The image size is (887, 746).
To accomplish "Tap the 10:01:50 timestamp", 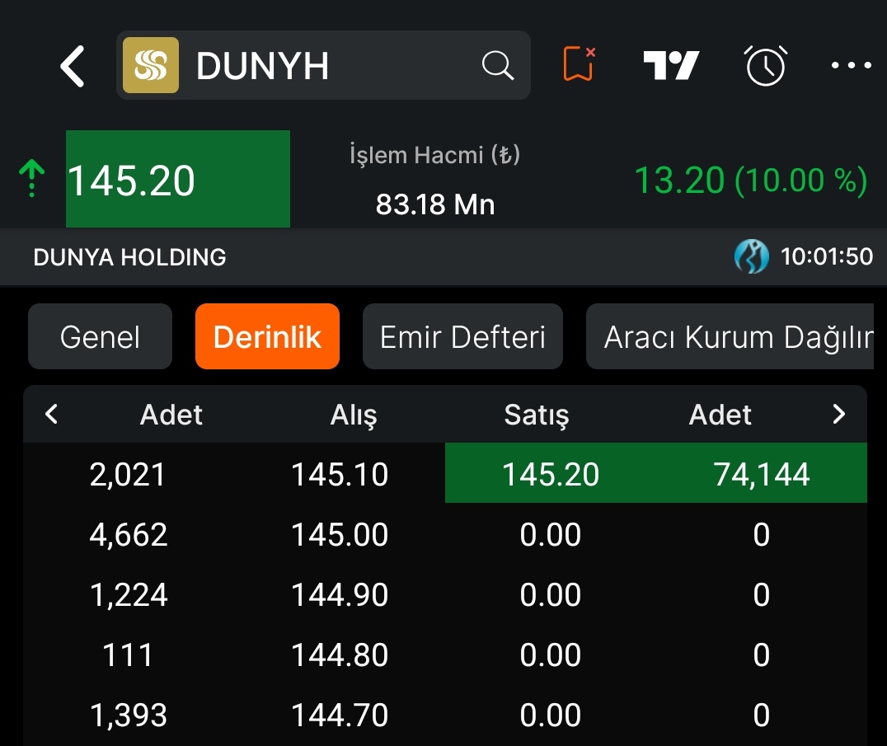I will tap(827, 257).
